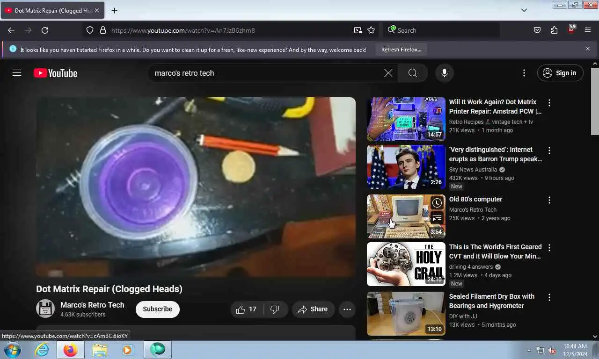
Task: Click the taskbar clock showing 10:44 AM
Action: pyautogui.click(x=575, y=350)
